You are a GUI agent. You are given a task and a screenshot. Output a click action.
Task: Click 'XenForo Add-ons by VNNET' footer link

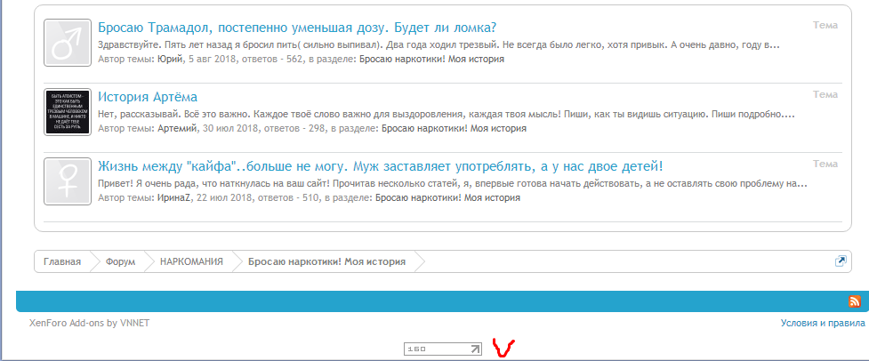(89, 323)
